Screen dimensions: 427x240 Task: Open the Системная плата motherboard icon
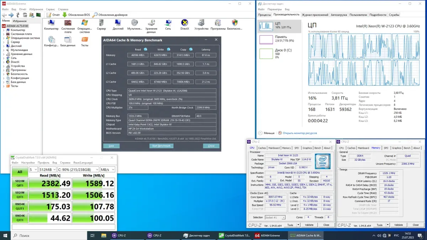pos(68,24)
